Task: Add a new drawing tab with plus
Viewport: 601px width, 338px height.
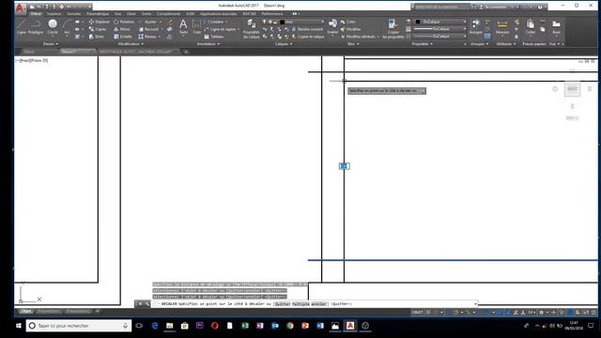Action: (186, 52)
